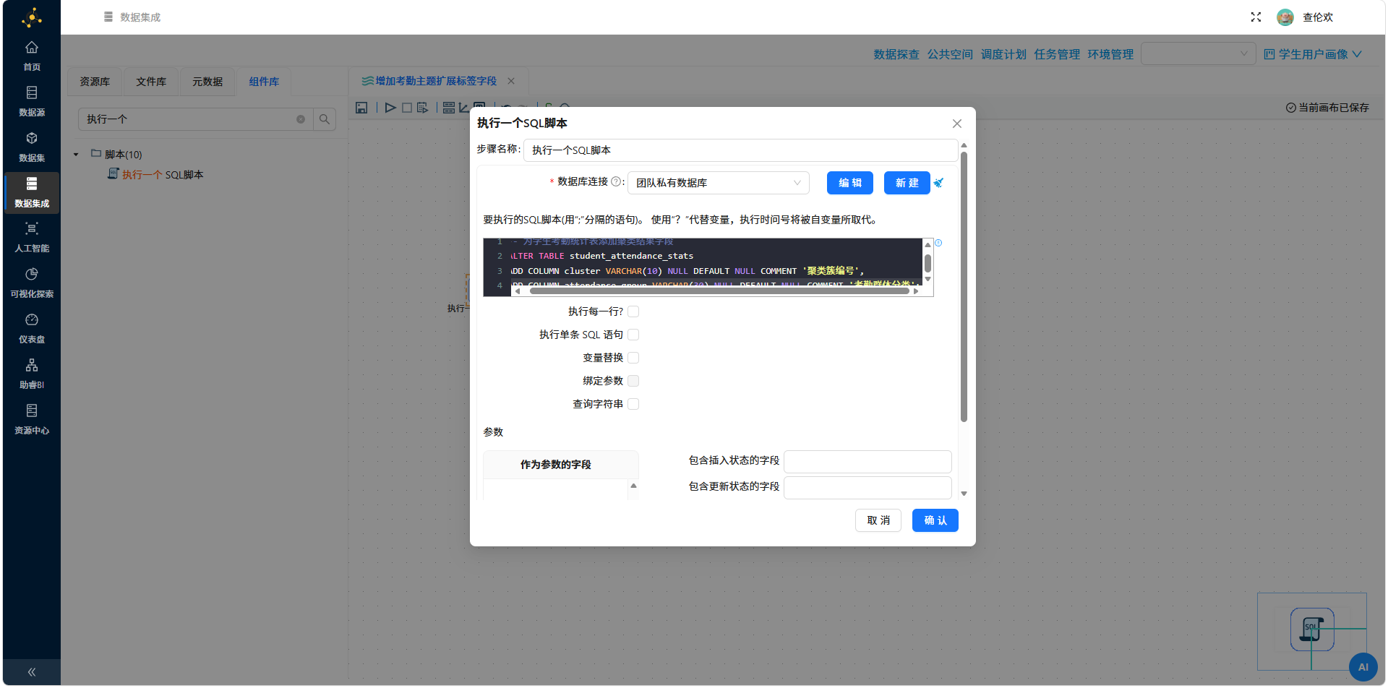The height and width of the screenshot is (688, 1388).
Task: Click the scheduled run calendar icon
Action: pyautogui.click(x=423, y=108)
